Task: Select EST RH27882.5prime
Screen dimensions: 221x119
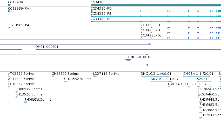Action: (210, 110)
